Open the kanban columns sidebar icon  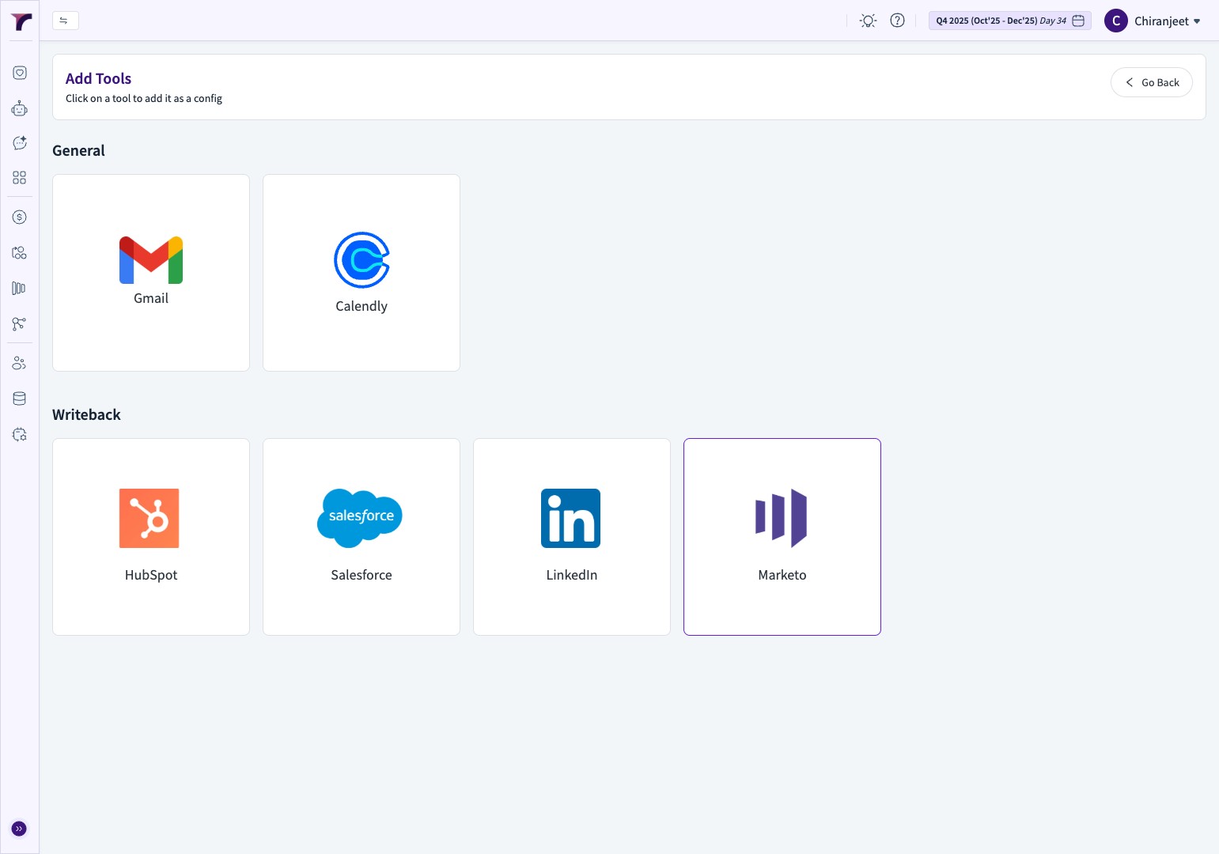(x=20, y=289)
